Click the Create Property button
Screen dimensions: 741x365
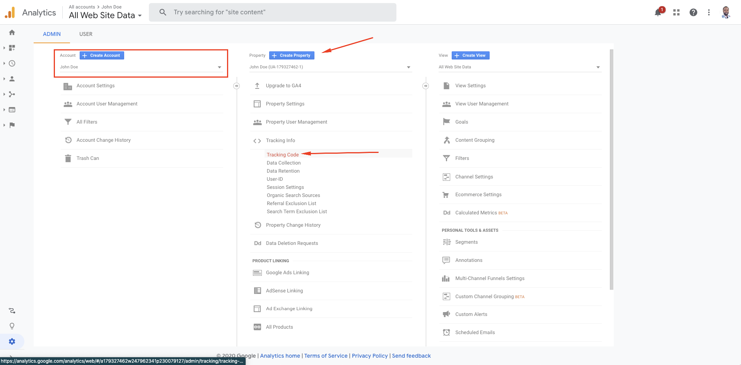pos(292,56)
